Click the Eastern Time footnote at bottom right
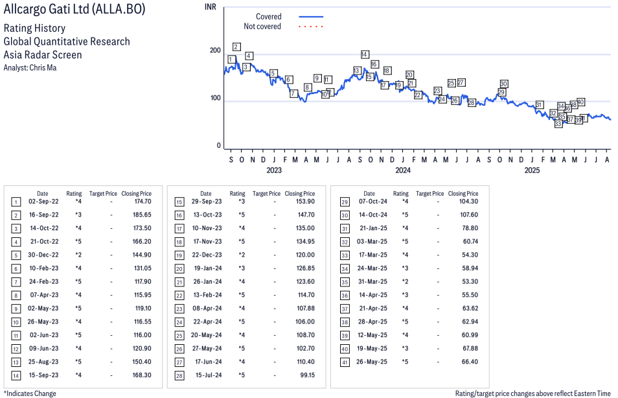This screenshot has width=618, height=398. pos(532,393)
